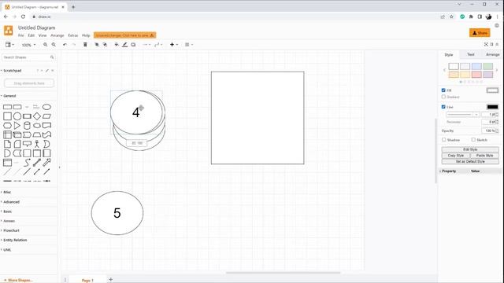
Task: Open the zoom 100% dropdown
Action: [28, 45]
